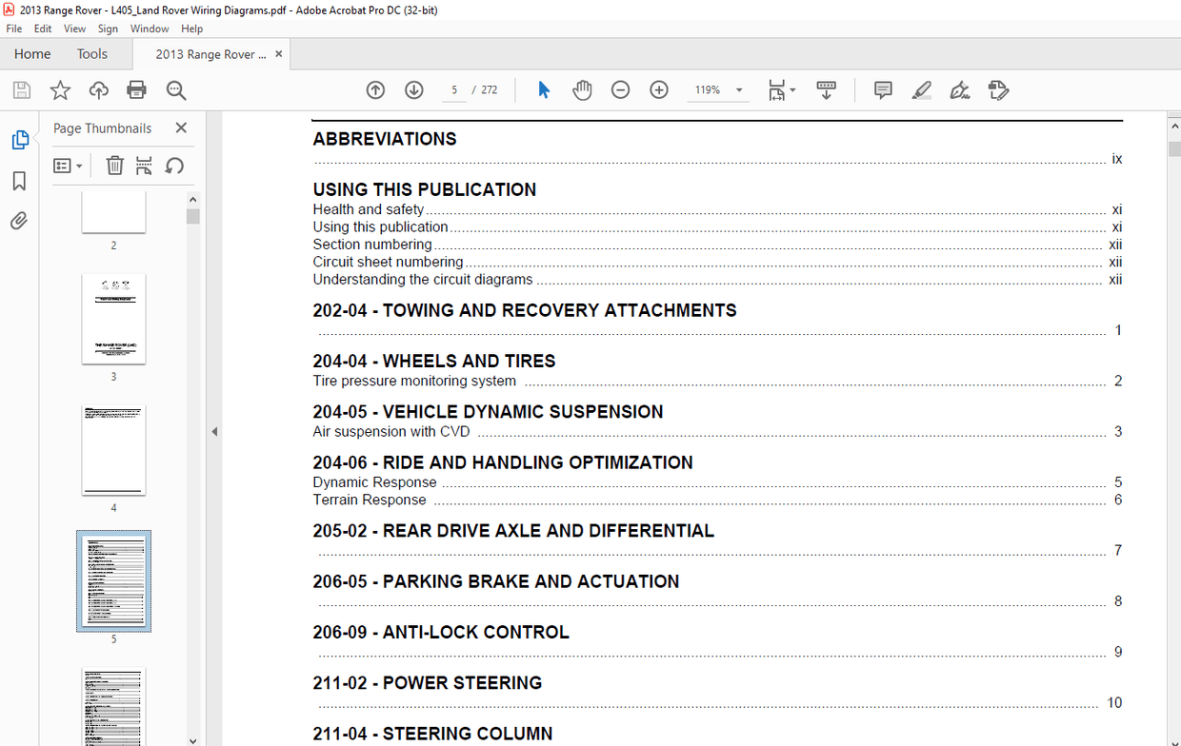The height and width of the screenshot is (746, 1181).
Task: Close the Page Thumbnails panel
Action: (x=181, y=128)
